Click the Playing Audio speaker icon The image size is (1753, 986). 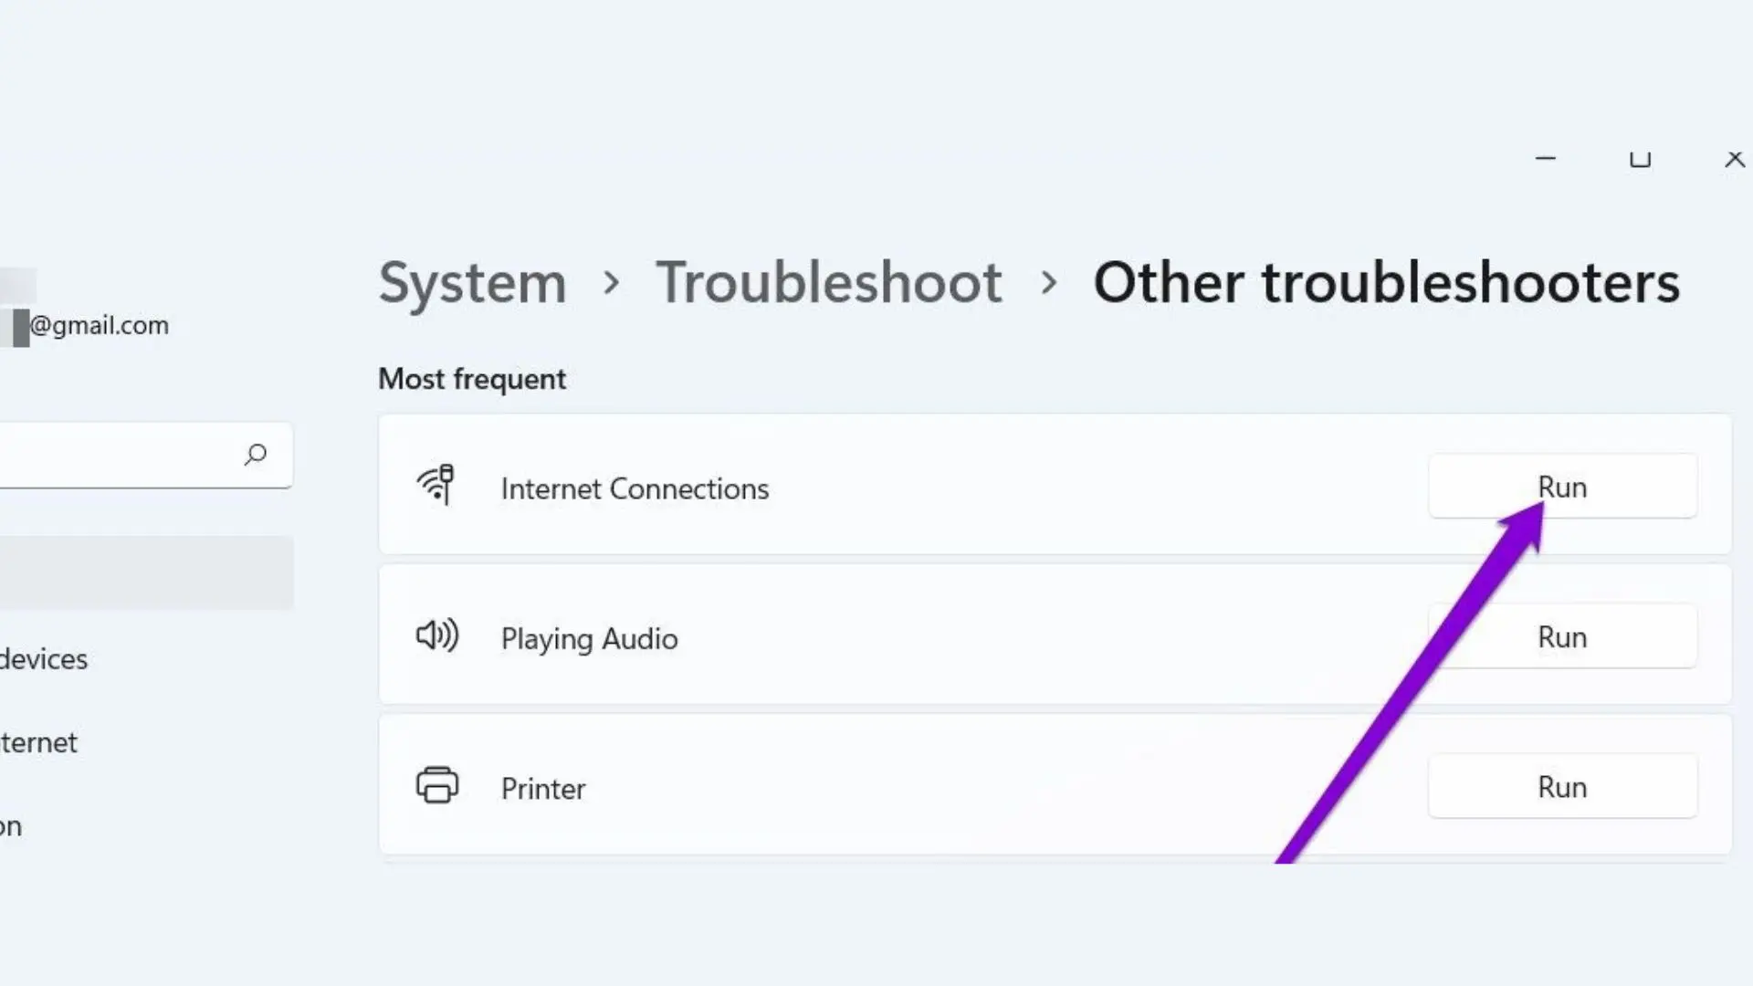tap(436, 635)
